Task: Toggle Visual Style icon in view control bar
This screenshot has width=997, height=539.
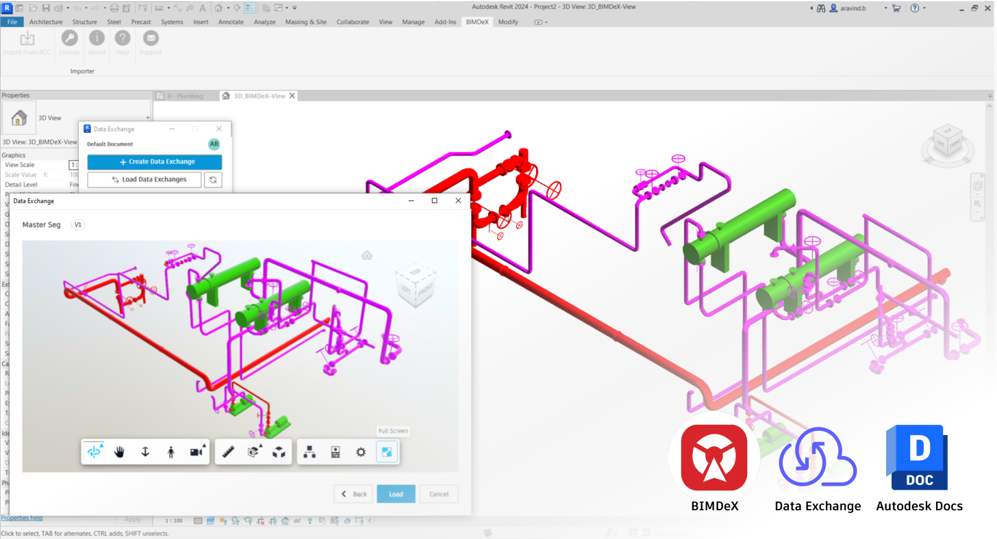Action: 212,521
